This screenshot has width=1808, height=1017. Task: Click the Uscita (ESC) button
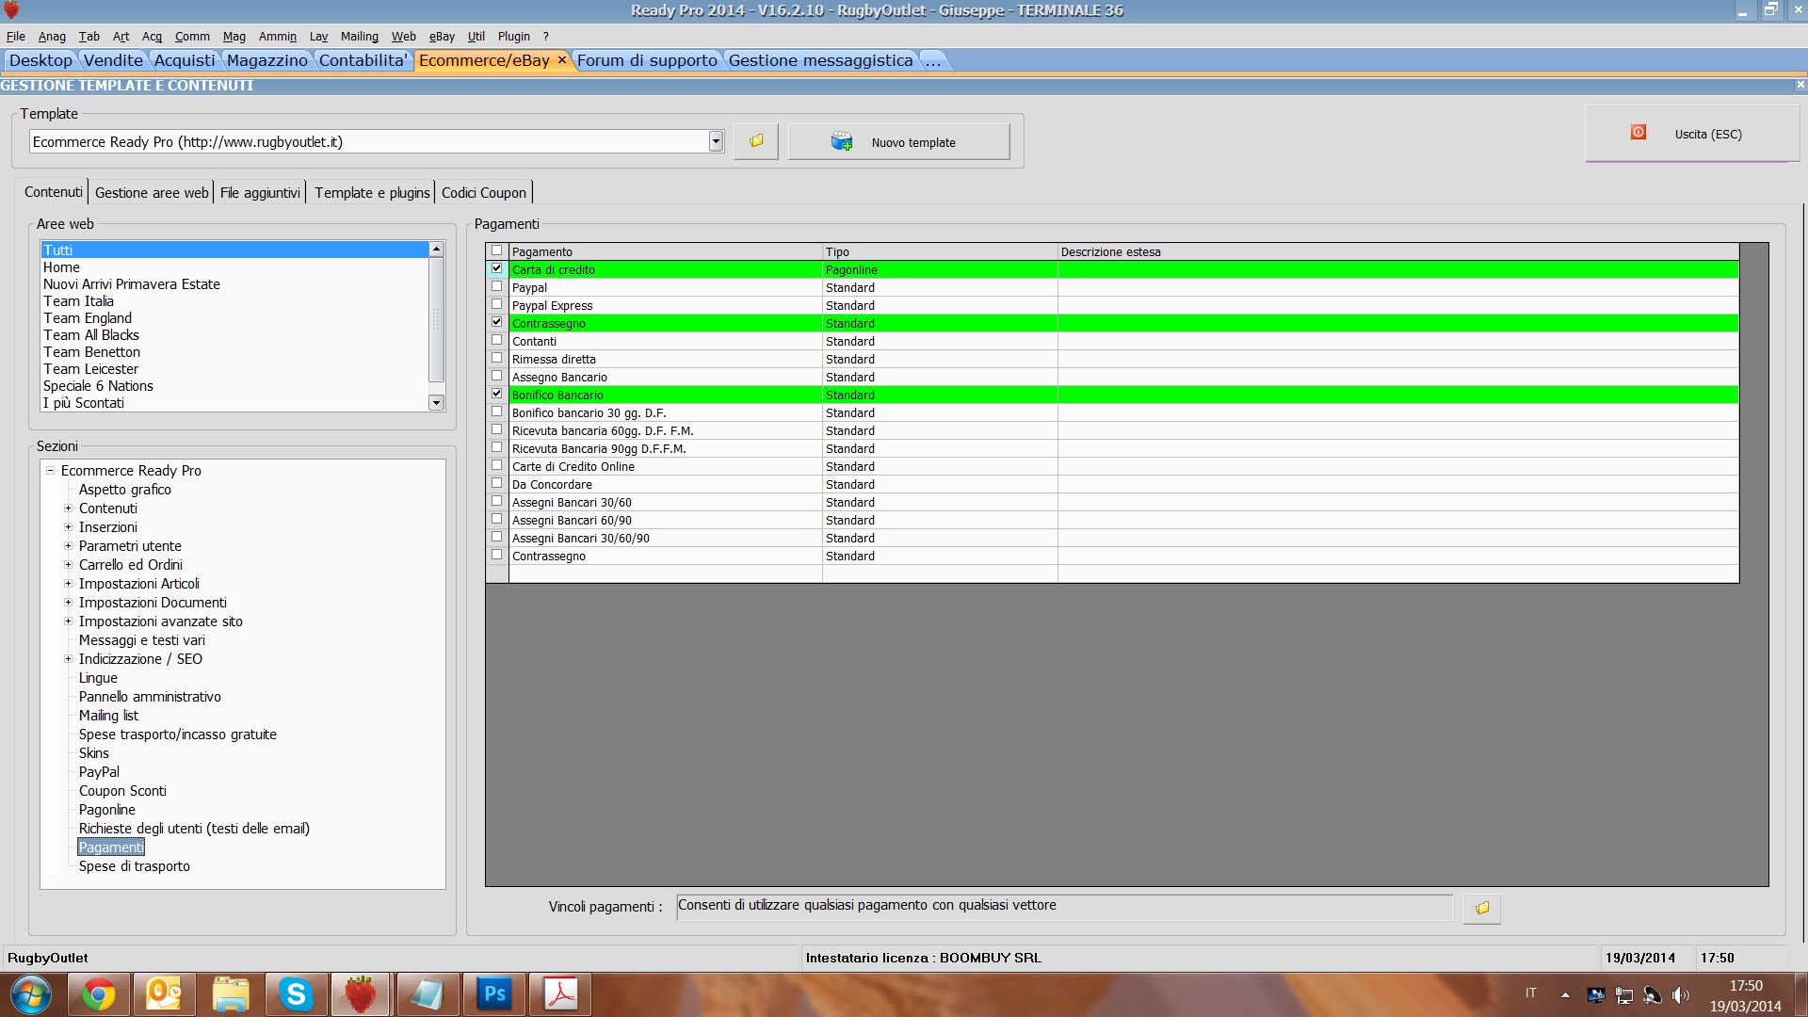[x=1692, y=133]
